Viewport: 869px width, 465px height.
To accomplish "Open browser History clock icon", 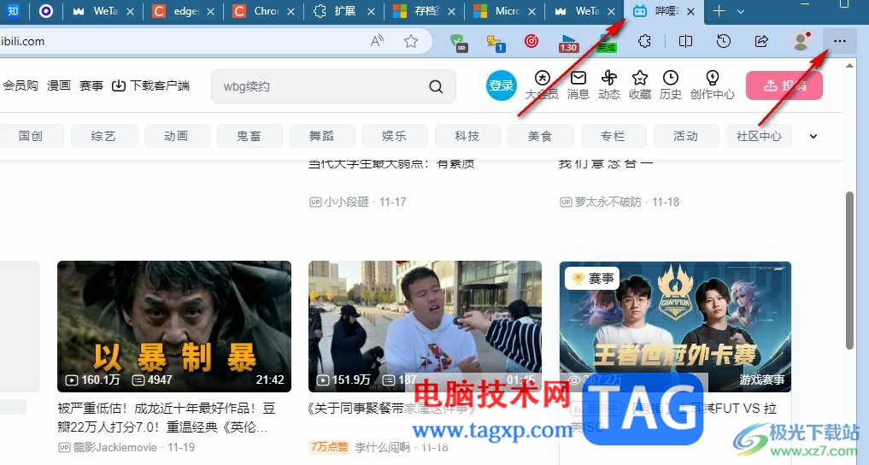I will (x=723, y=41).
